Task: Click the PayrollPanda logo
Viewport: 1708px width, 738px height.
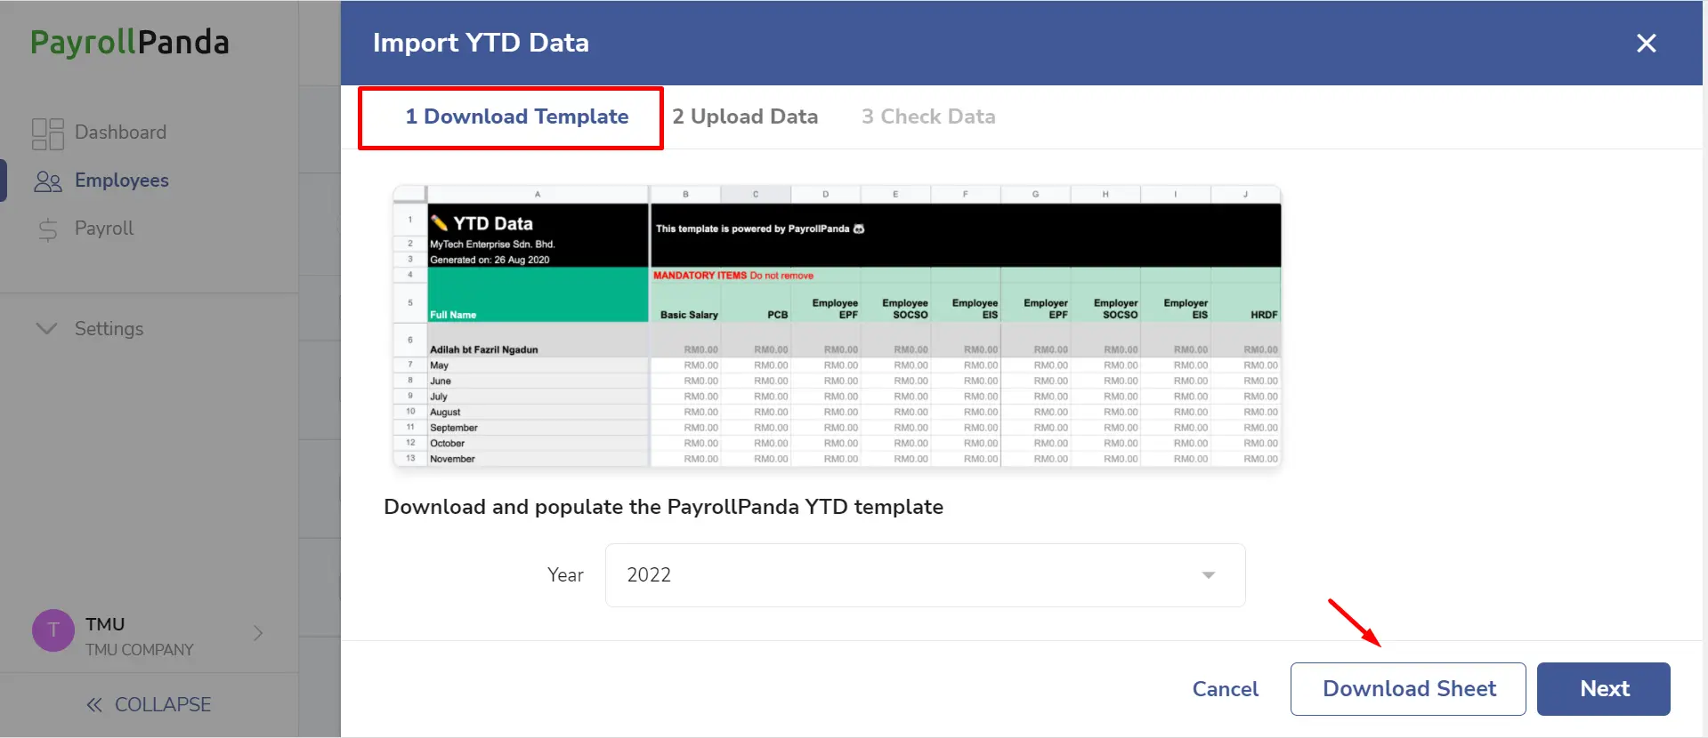Action: coord(130,43)
